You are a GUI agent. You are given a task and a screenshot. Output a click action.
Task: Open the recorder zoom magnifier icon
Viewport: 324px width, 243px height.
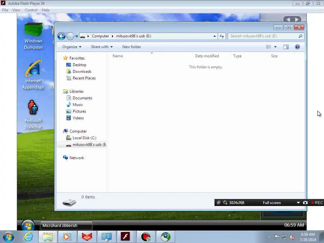[x=225, y=203]
